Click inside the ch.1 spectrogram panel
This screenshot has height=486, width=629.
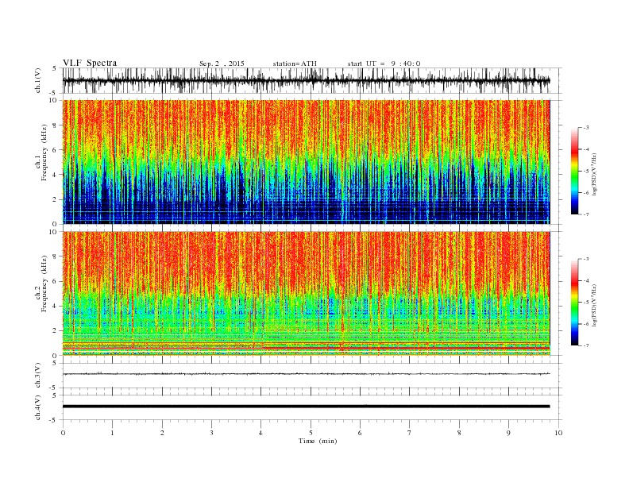[x=306, y=162]
